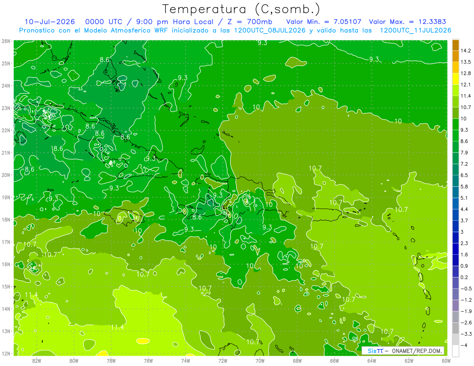The width and height of the screenshot is (474, 366).
Task: Select the 68W longitude axis label
Action: click(x=297, y=360)
